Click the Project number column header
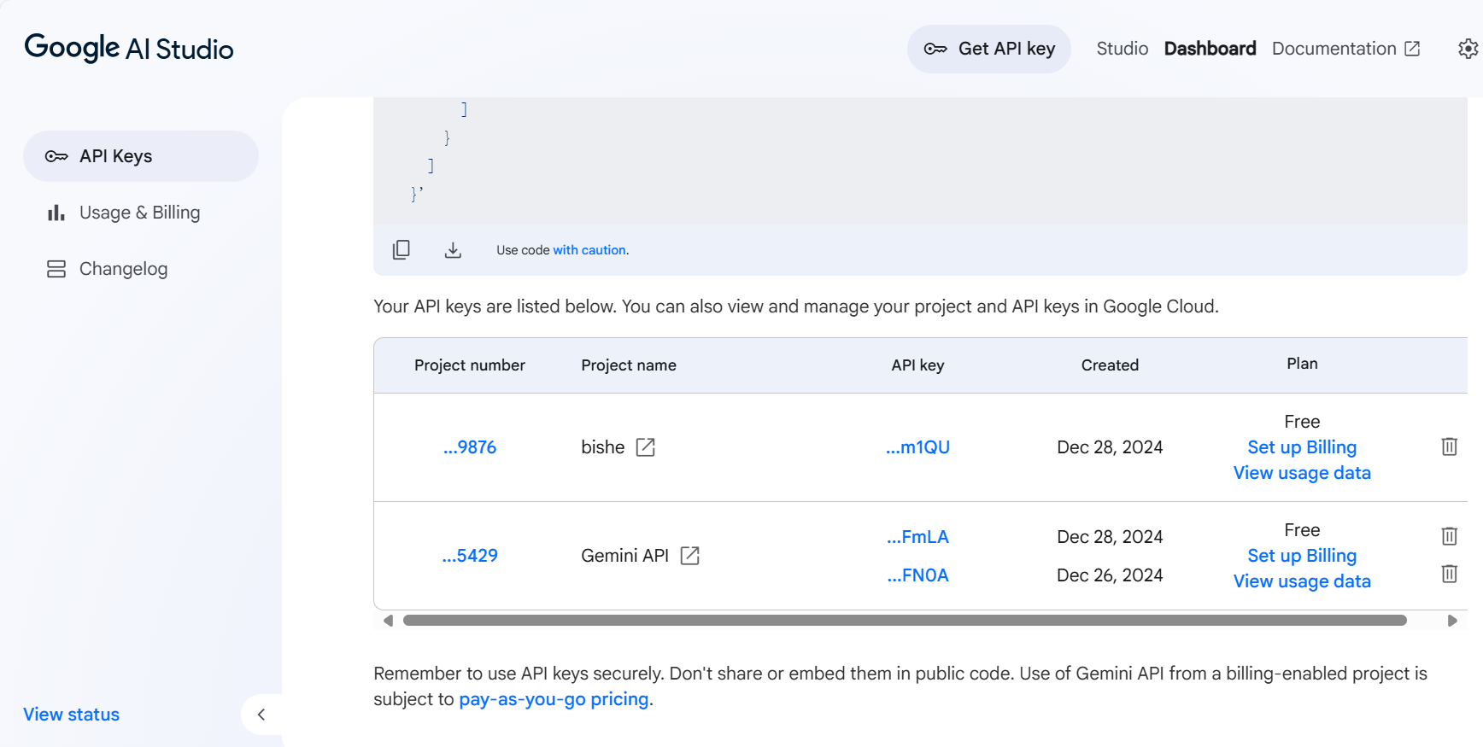Screen dimensions: 1483x747 coord(470,365)
